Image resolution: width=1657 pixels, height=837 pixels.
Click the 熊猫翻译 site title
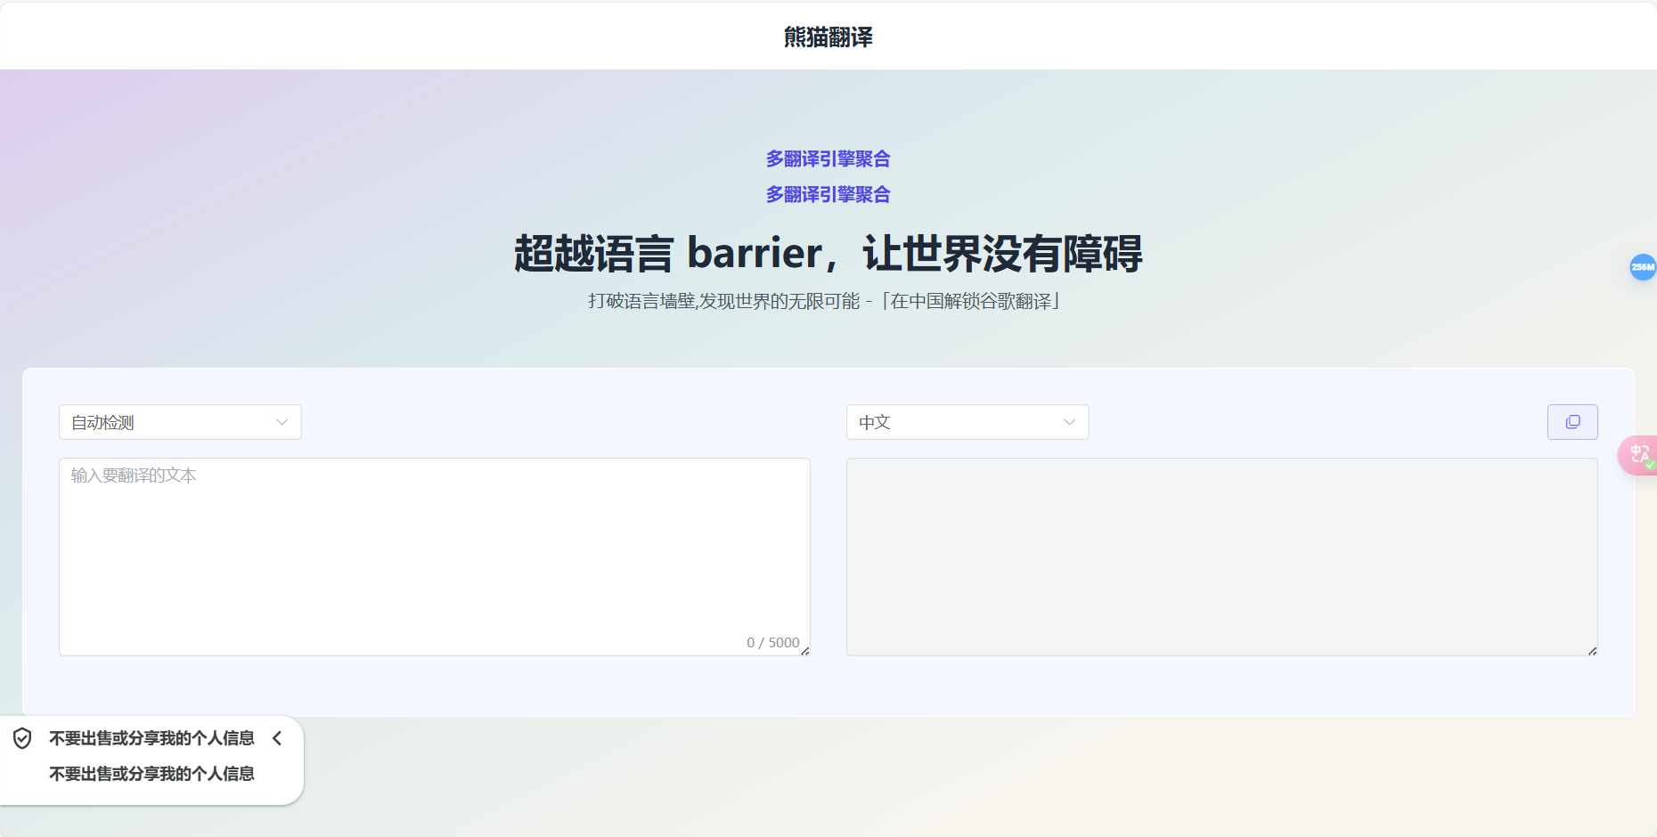(828, 37)
